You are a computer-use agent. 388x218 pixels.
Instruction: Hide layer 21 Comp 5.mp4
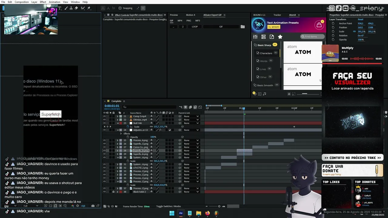[104, 116]
